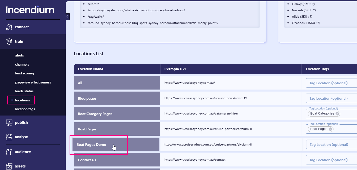The image size is (357, 170).
Task: Click the train graduation cap icon
Action: 9,41
